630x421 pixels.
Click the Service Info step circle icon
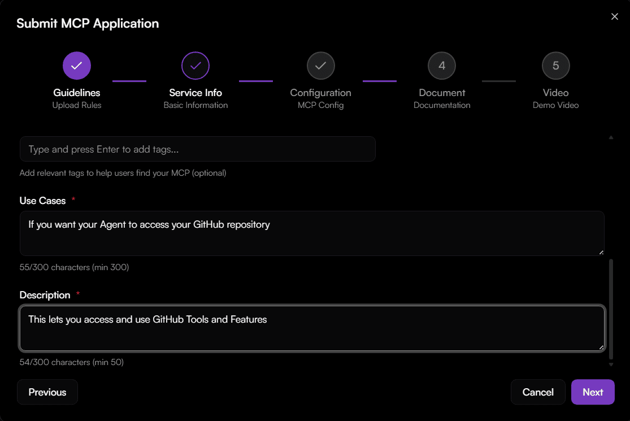coord(195,66)
